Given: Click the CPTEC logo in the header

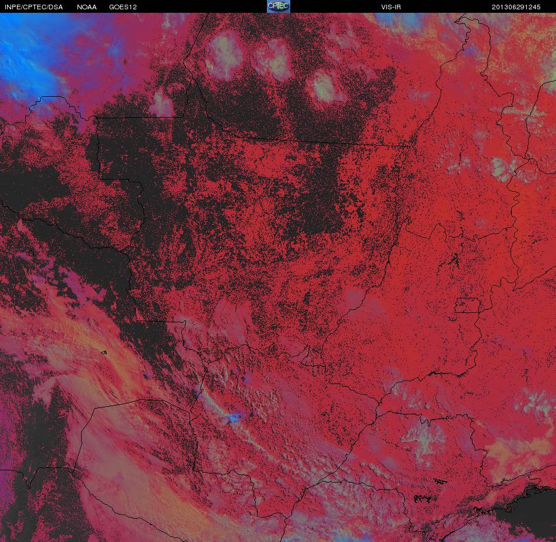Looking at the screenshot, I should pos(279,6).
